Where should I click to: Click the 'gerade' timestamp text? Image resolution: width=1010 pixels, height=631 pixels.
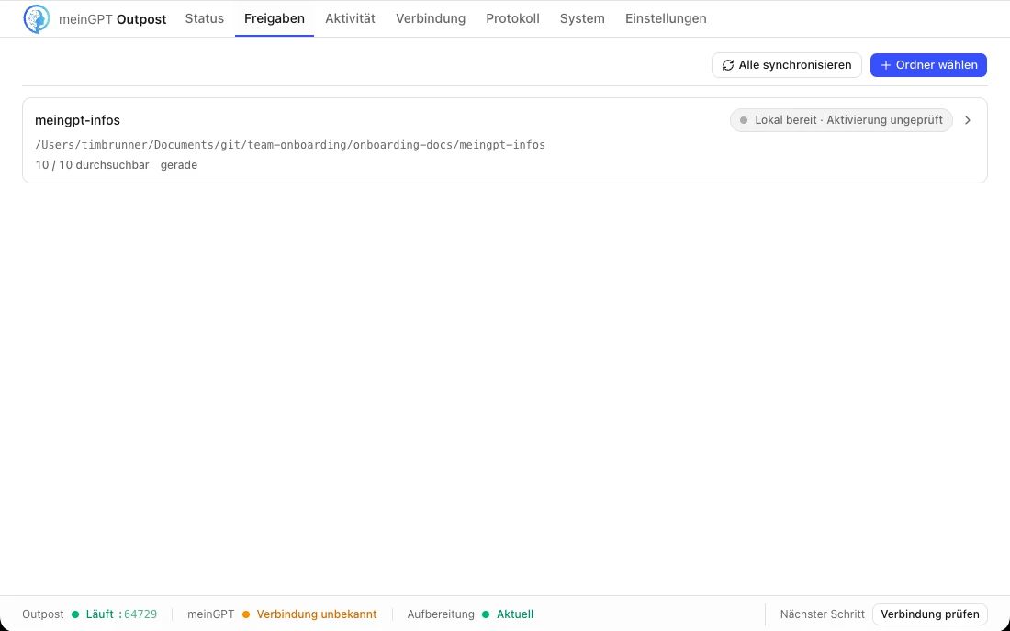pyautogui.click(x=179, y=165)
